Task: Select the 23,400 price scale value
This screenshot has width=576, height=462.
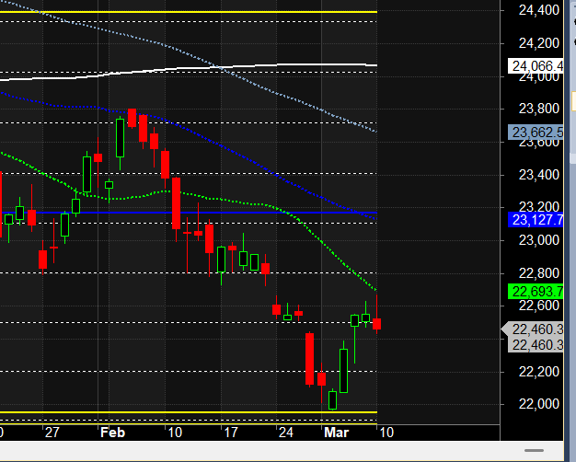Action: pyautogui.click(x=539, y=175)
